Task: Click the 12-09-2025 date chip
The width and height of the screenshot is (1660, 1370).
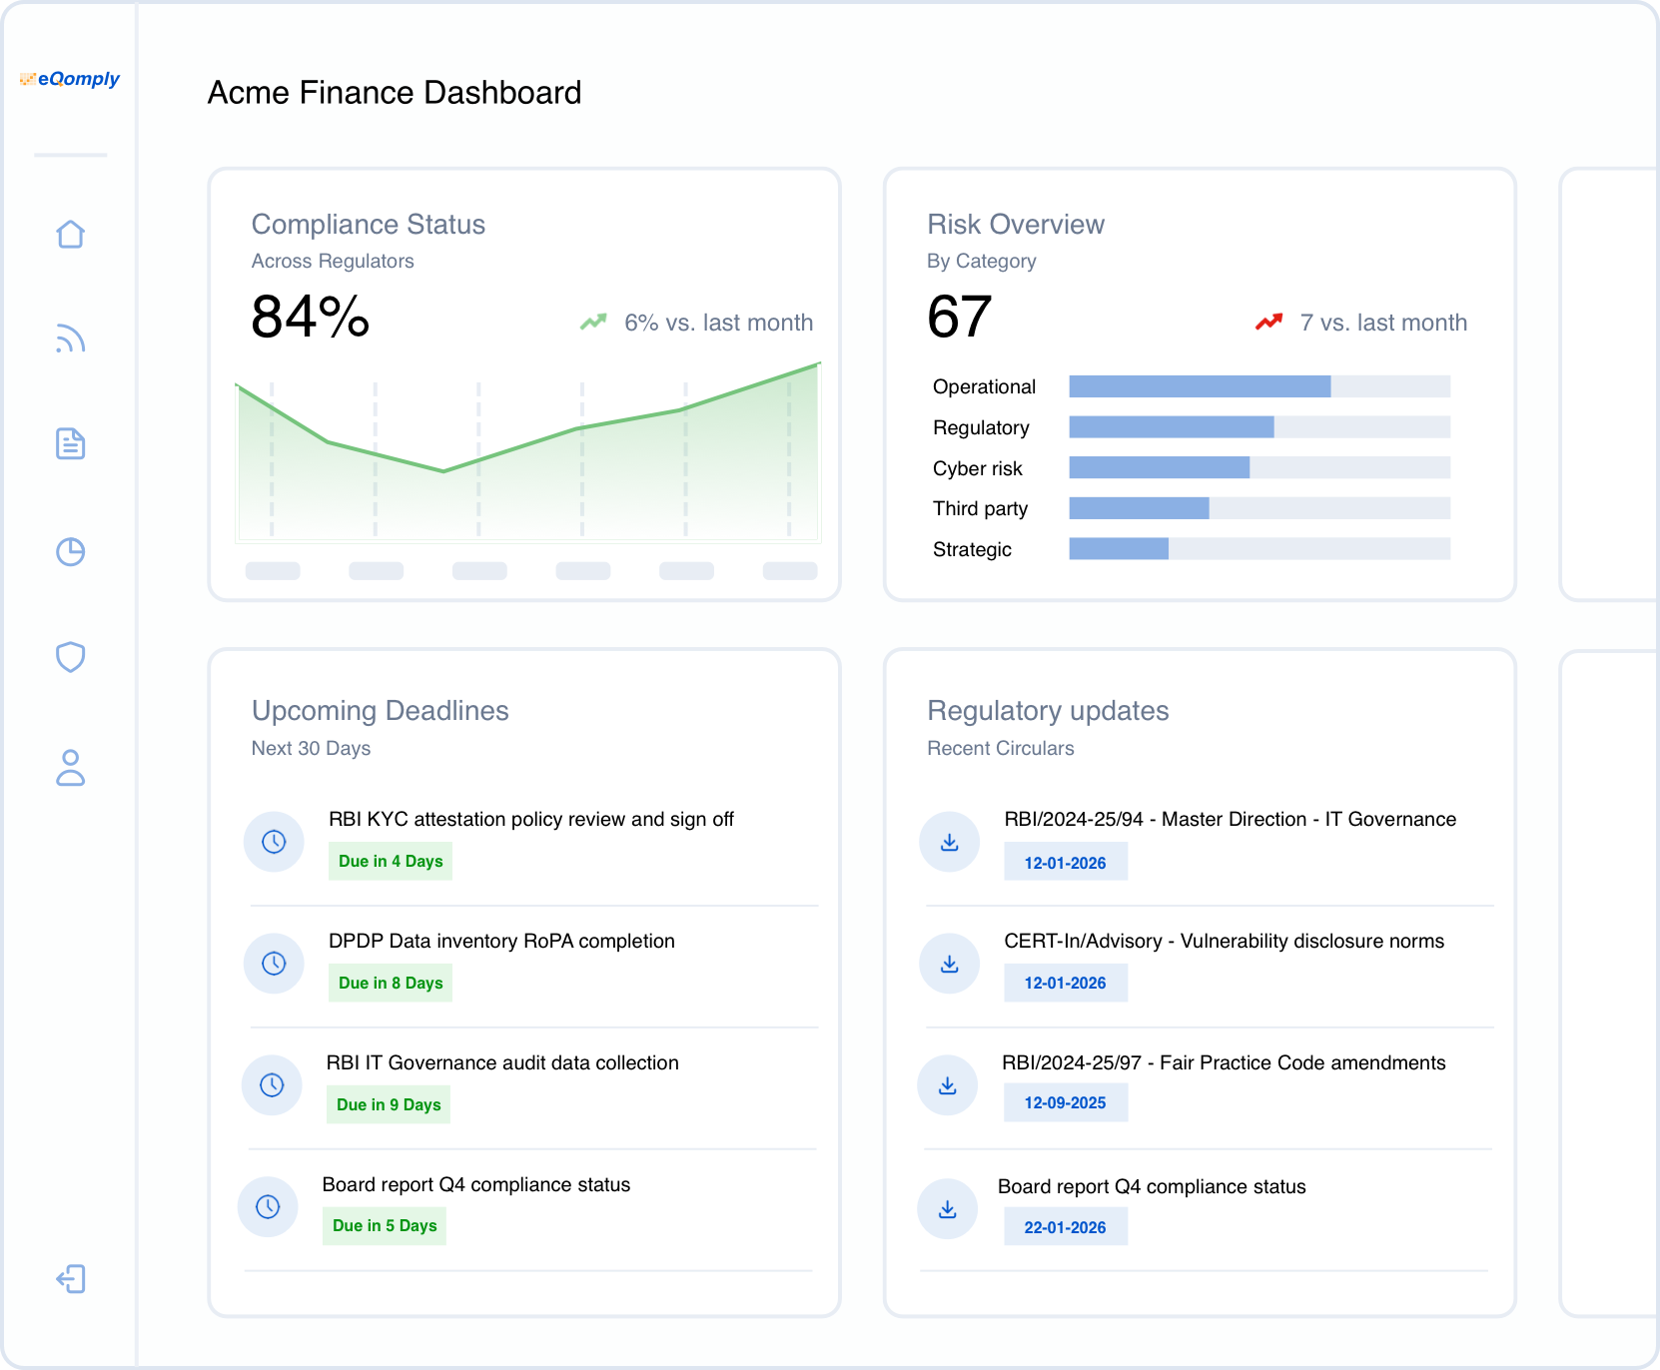Action: click(1066, 1102)
